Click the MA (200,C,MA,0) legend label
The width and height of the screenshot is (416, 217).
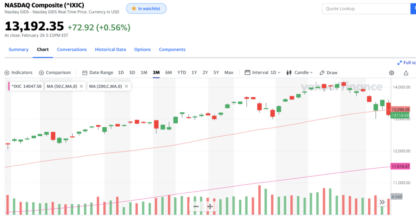point(105,86)
